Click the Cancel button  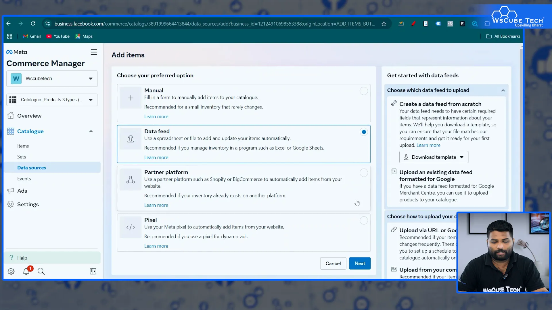[x=333, y=263]
